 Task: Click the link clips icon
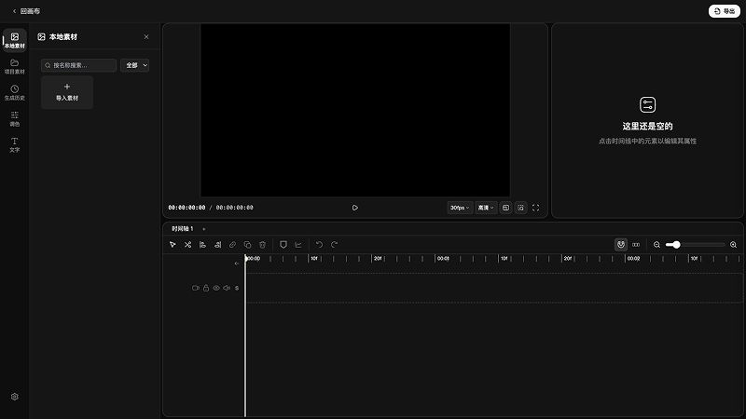[232, 245]
